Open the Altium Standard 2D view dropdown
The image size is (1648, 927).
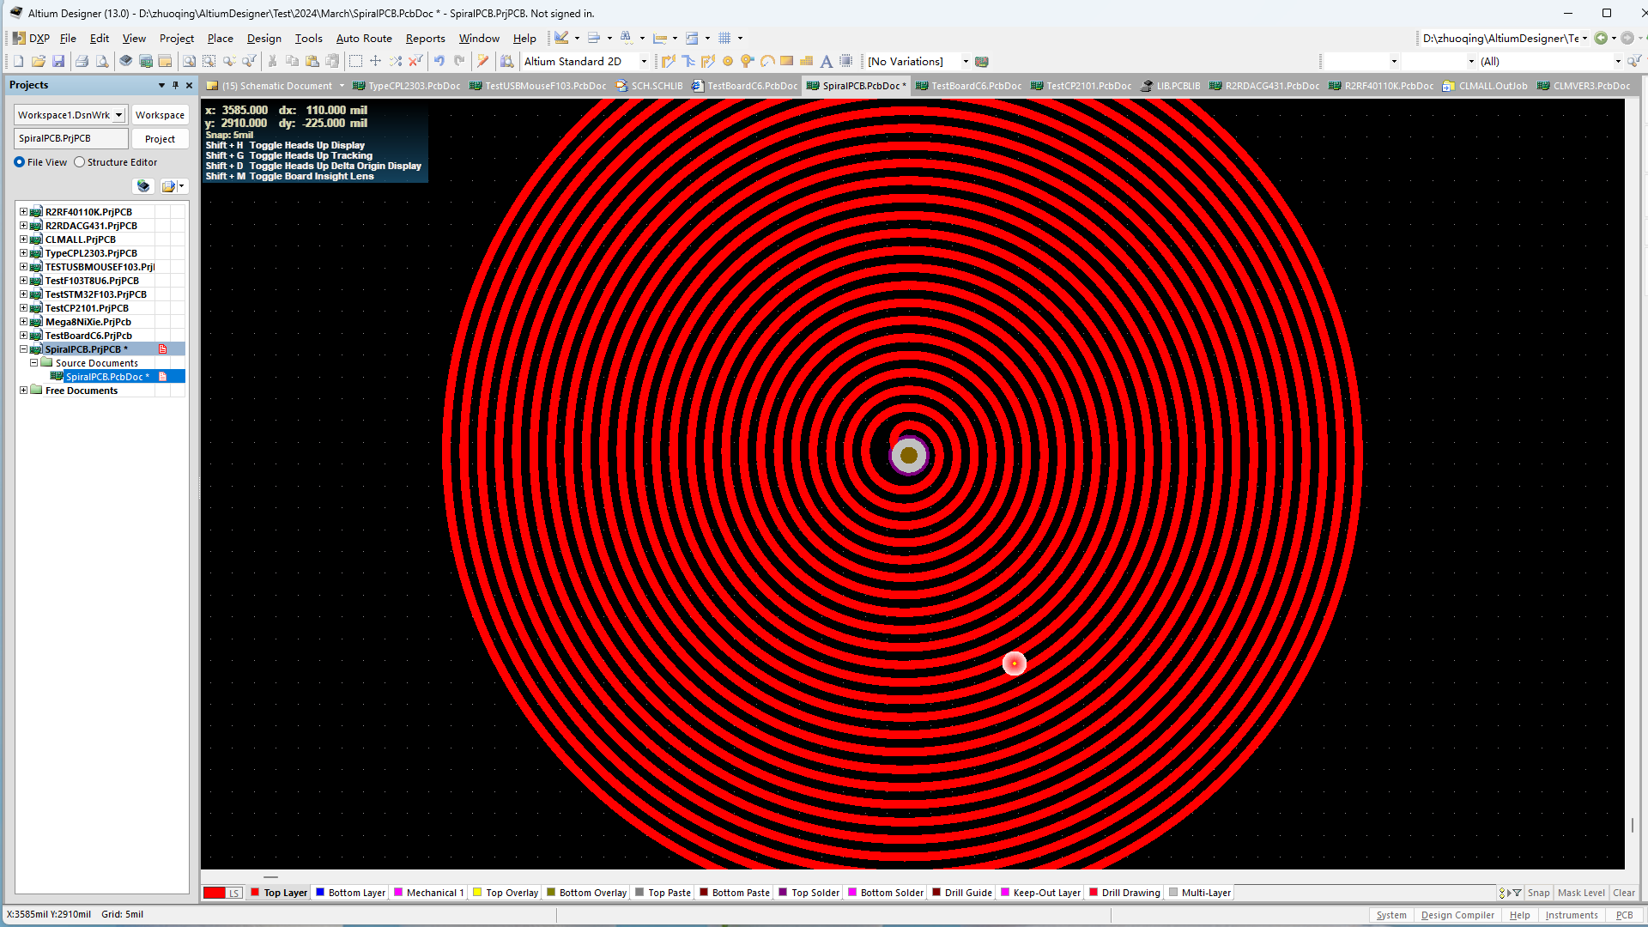coord(644,62)
